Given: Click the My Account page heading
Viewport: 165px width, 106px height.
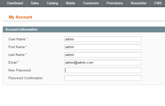Looking at the screenshot, I should click(20, 17).
